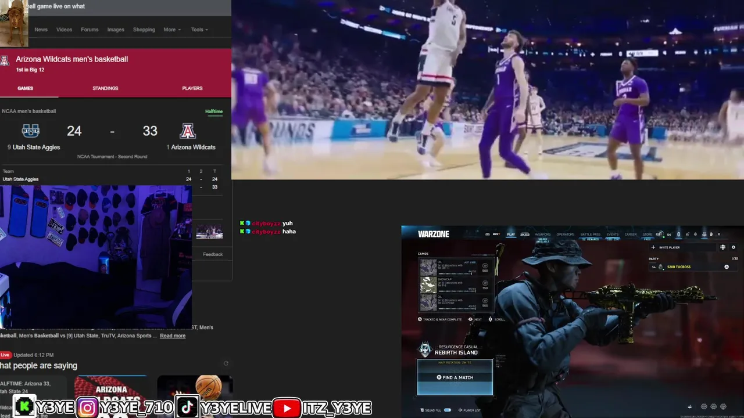The width and height of the screenshot is (744, 418).
Task: Select the SNOWCAP camo challenge
Action: pos(456,285)
